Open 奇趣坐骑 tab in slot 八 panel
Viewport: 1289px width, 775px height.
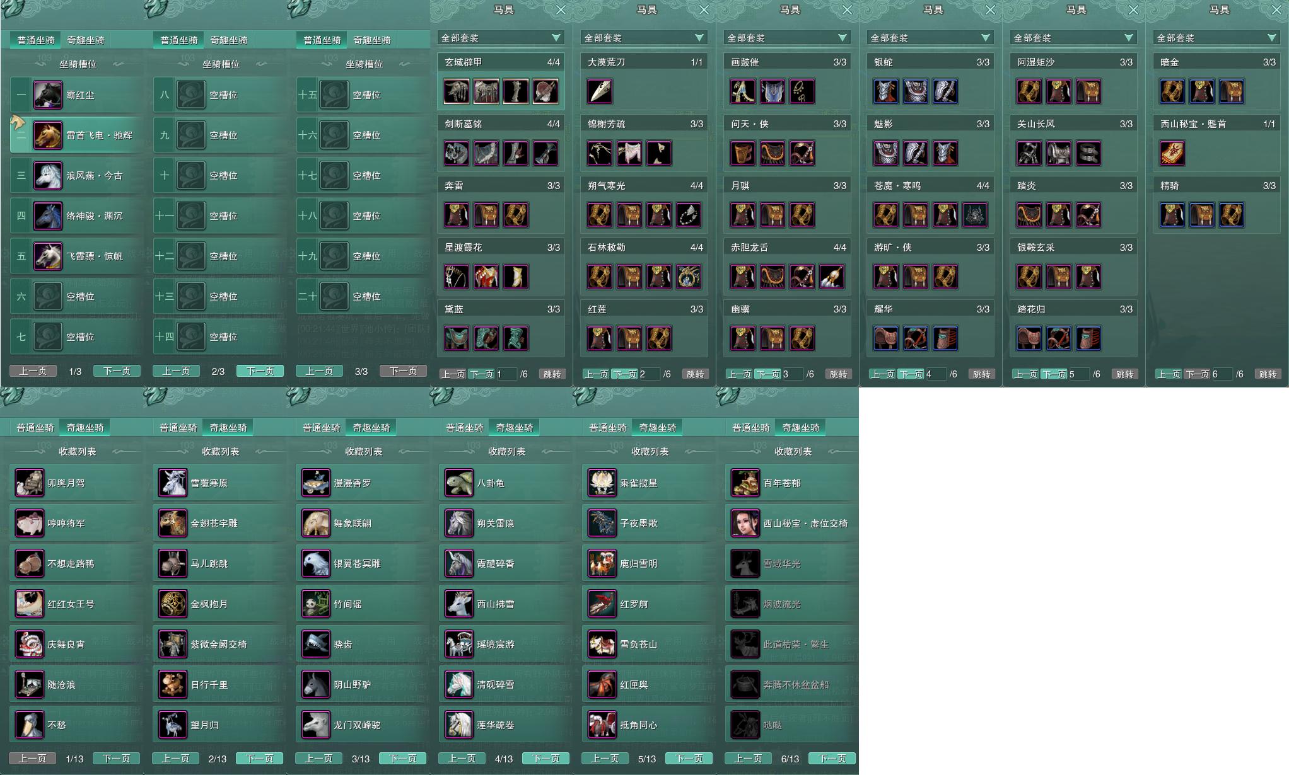229,40
